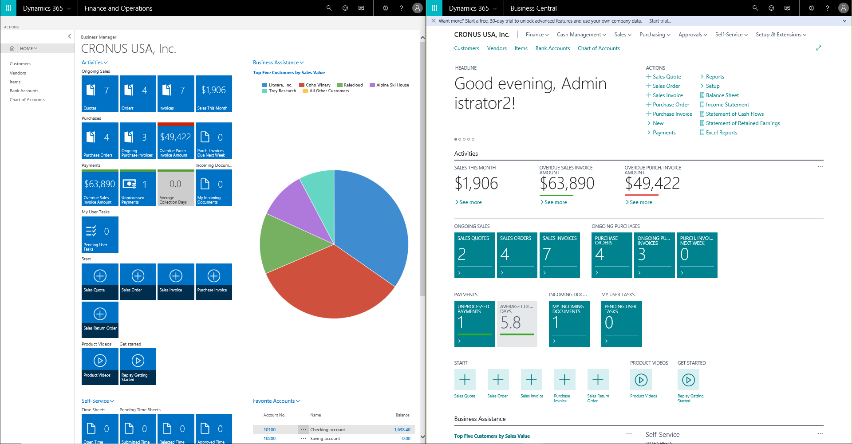Screen dimensions: 852x444
Task: Click Start trial link in notification
Action: 660,21
